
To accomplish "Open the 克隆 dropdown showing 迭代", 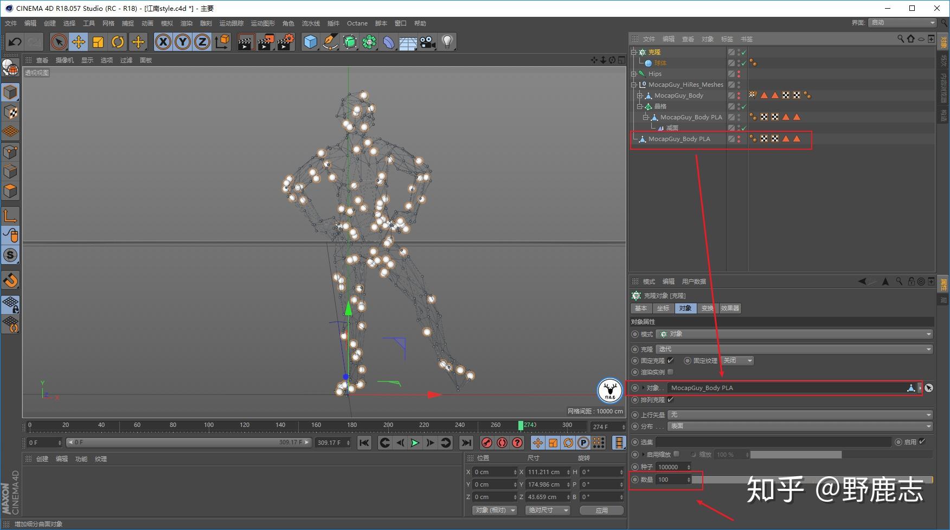I will point(794,349).
